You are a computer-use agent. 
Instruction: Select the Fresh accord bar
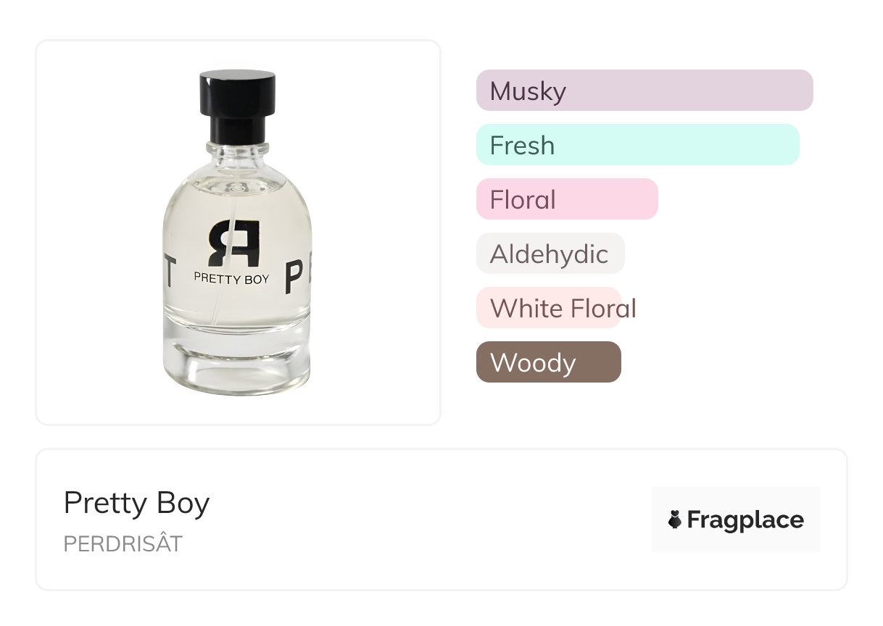point(637,145)
